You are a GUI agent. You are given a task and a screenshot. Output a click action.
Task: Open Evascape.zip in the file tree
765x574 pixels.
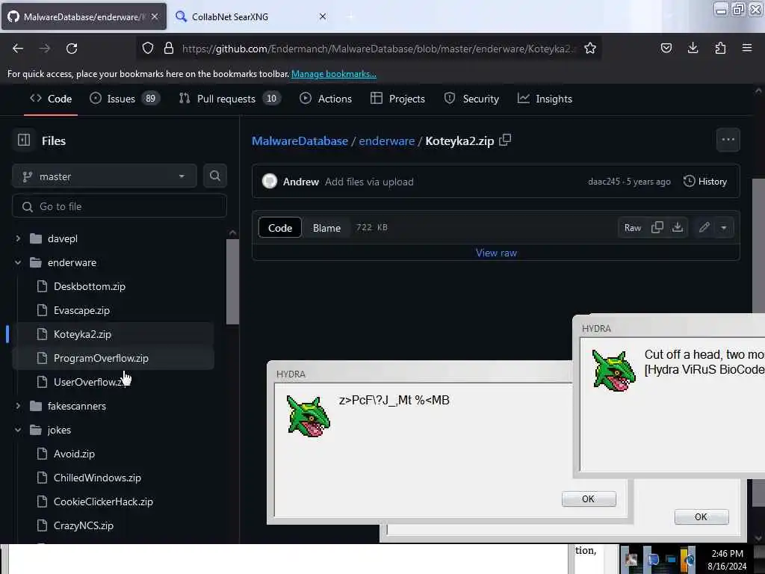pos(81,310)
